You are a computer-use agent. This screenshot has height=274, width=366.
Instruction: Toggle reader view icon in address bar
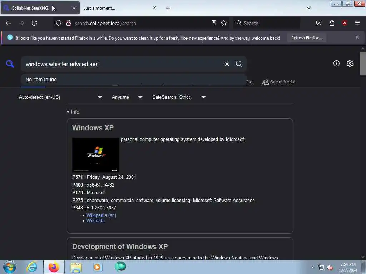pyautogui.click(x=214, y=23)
